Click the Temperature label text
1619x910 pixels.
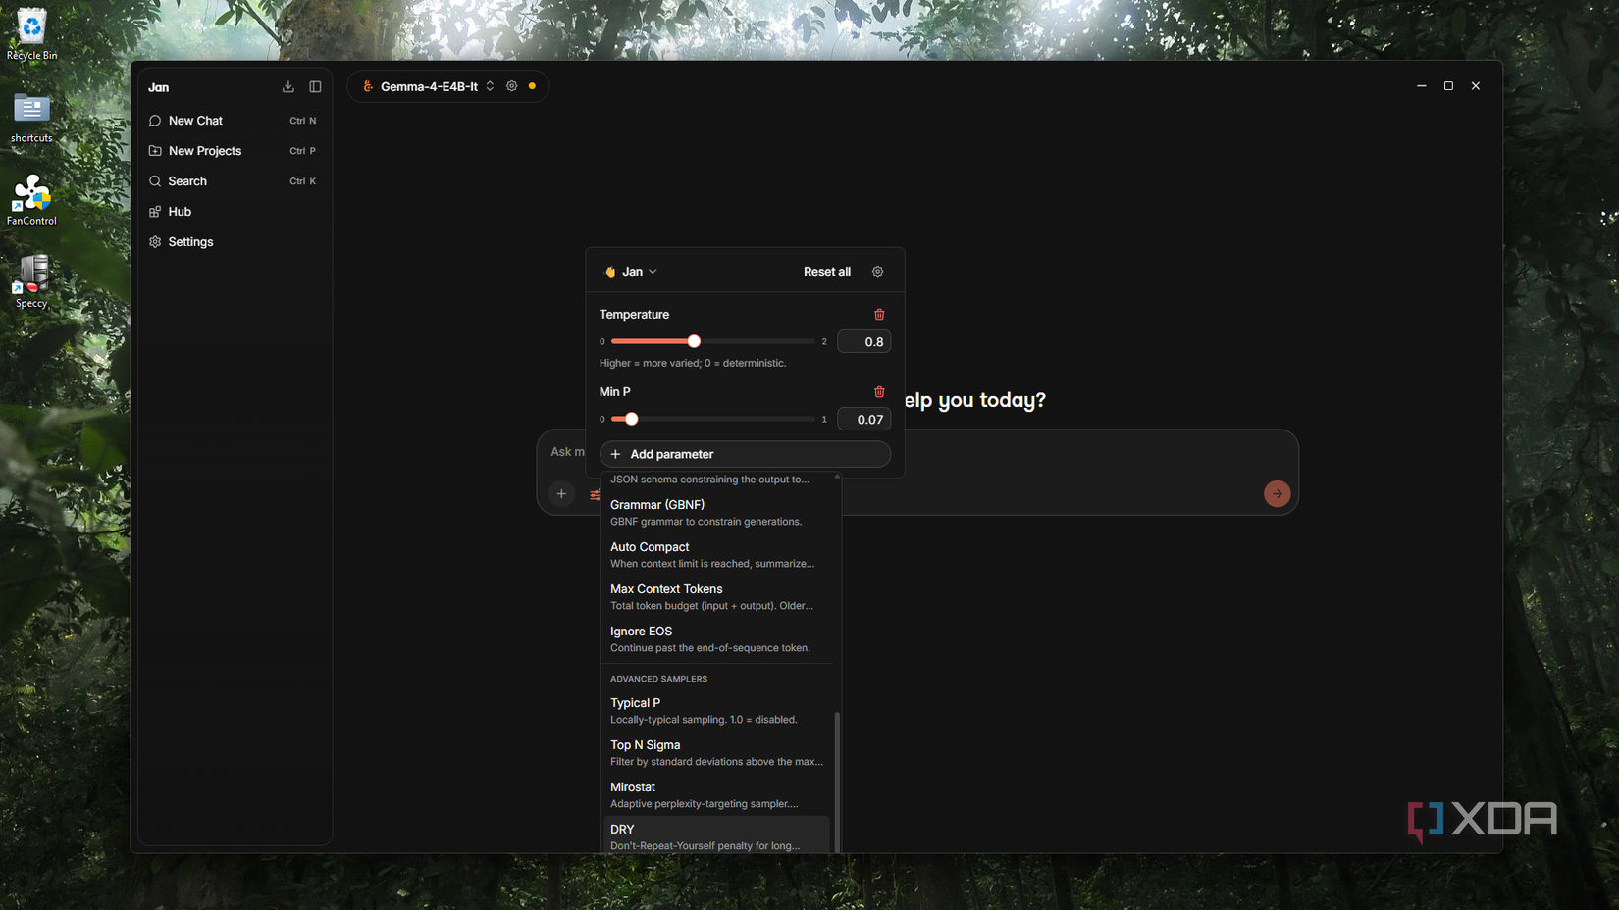(x=634, y=315)
